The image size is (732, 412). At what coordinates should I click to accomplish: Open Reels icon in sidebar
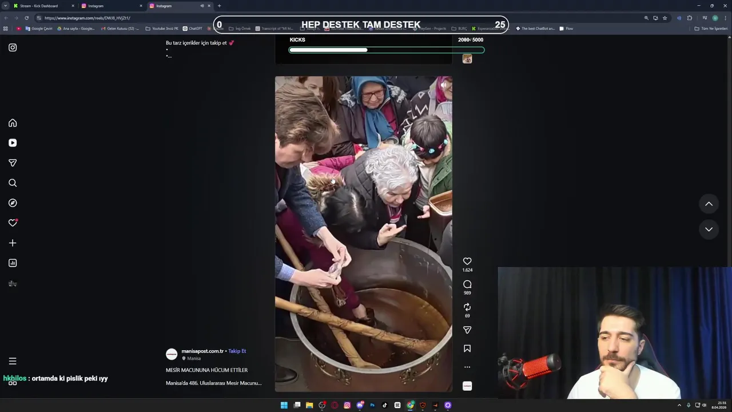coord(13,143)
